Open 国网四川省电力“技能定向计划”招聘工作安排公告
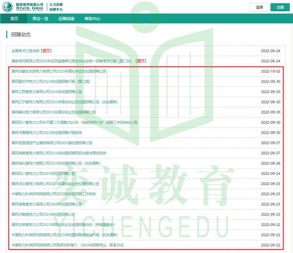Viewport: 293px width, 253px height. tap(74, 123)
